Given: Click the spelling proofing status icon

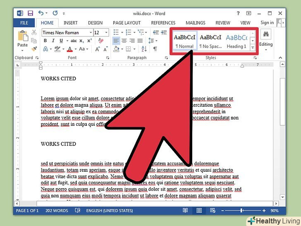Looking at the screenshot, I should coord(78,210).
